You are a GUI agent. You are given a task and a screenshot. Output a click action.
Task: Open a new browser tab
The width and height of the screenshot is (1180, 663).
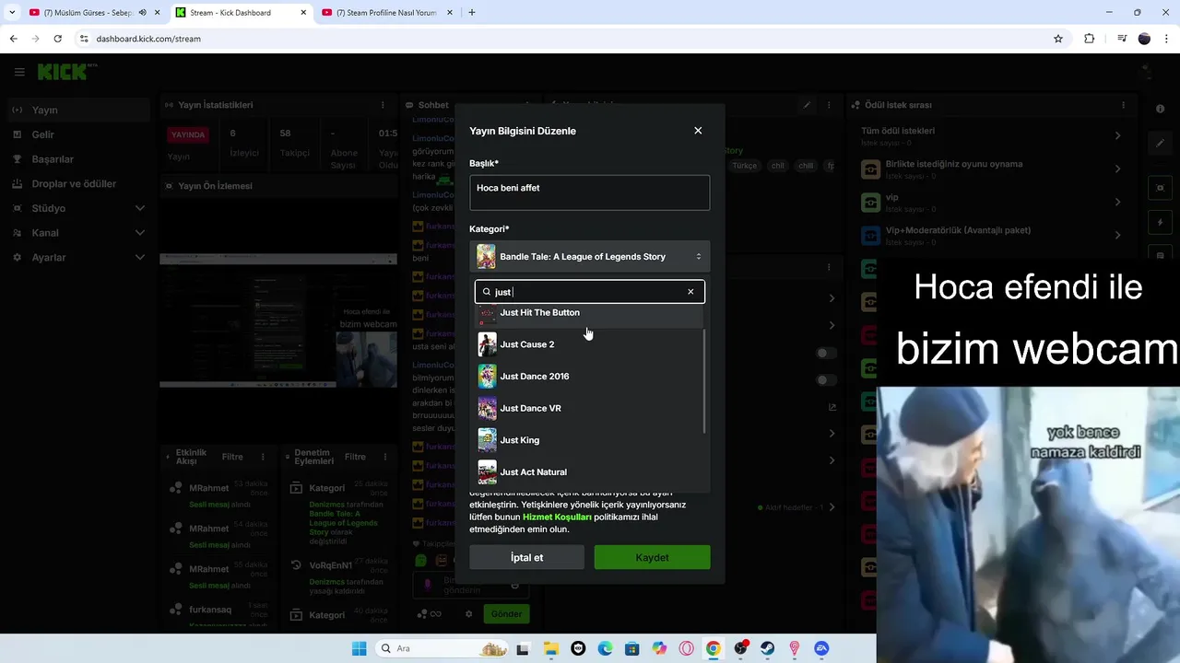[x=472, y=13]
